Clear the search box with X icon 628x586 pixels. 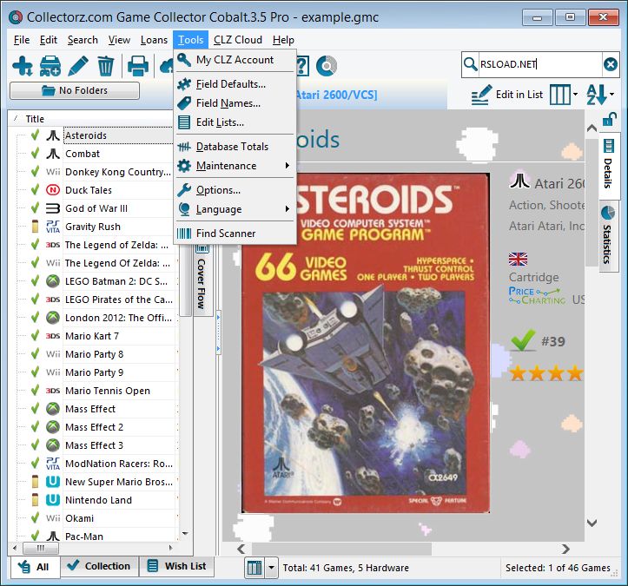pos(610,64)
